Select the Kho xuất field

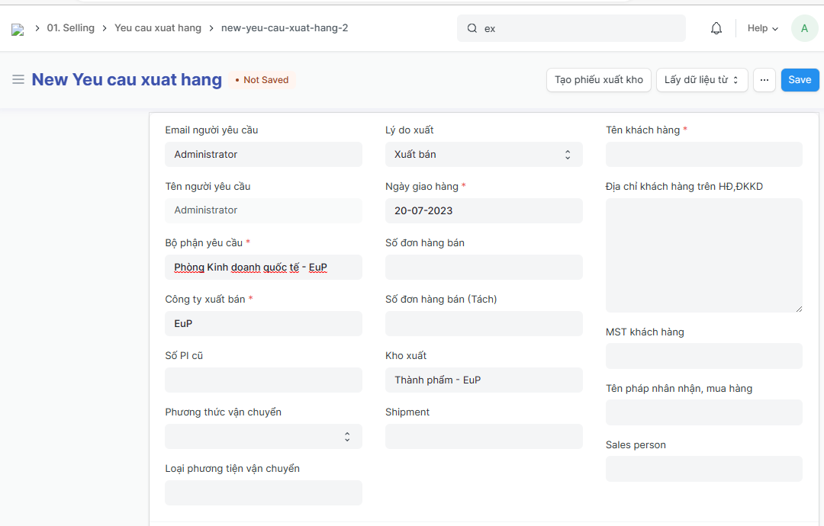484,380
